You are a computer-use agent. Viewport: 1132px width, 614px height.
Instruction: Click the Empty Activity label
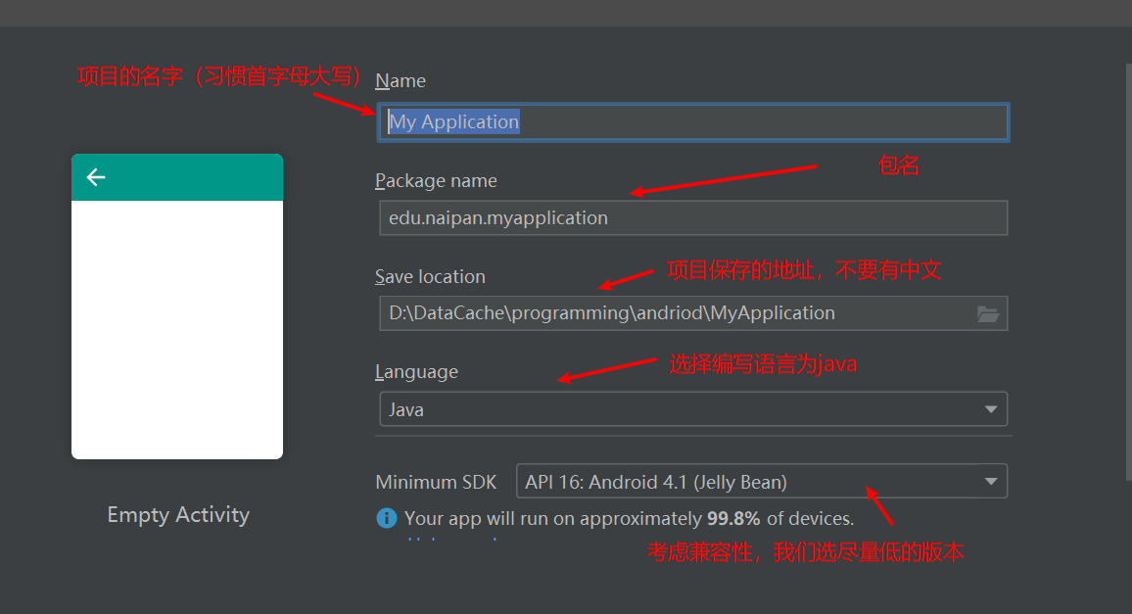pos(178,514)
